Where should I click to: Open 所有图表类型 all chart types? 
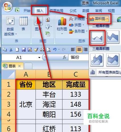pyautogui.click(x=105, y=72)
